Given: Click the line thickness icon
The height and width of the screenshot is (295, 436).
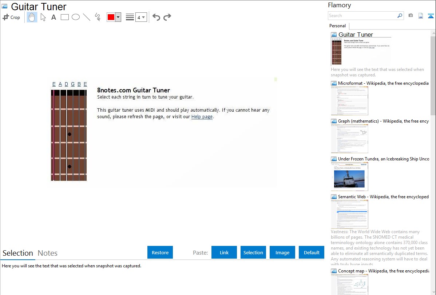Looking at the screenshot, I should tap(130, 17).
